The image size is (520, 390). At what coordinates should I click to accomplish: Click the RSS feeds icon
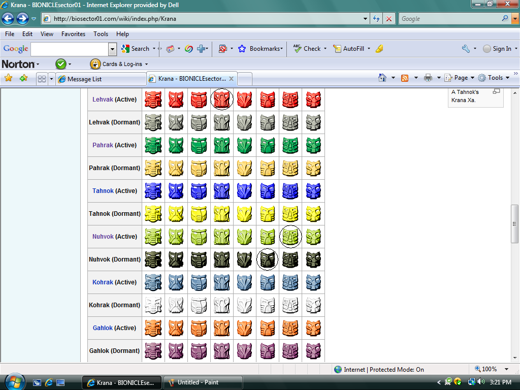(x=405, y=78)
